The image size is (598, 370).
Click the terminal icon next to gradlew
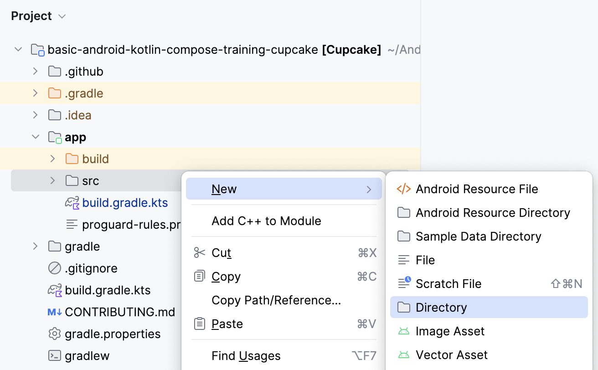click(54, 355)
